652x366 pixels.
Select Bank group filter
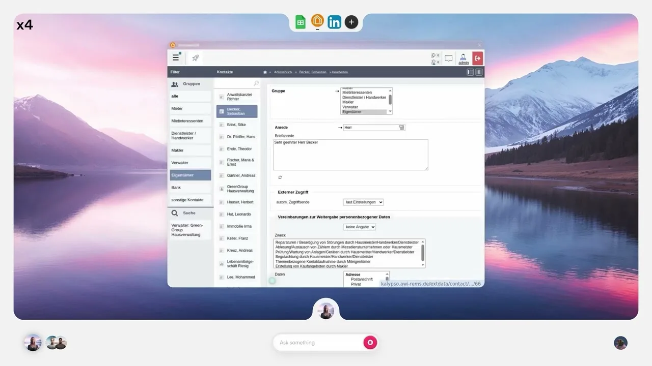click(x=190, y=188)
